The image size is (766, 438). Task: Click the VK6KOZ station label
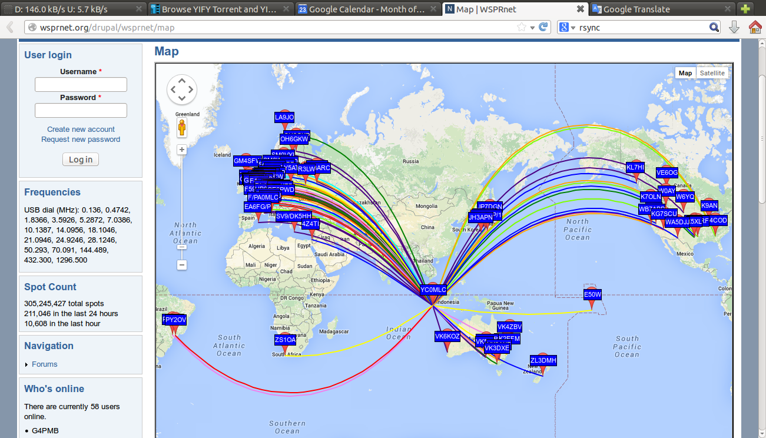click(x=447, y=336)
